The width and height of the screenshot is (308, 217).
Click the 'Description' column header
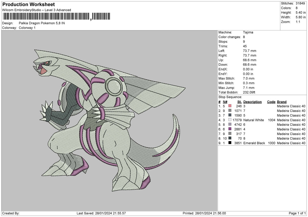[x=253, y=102]
